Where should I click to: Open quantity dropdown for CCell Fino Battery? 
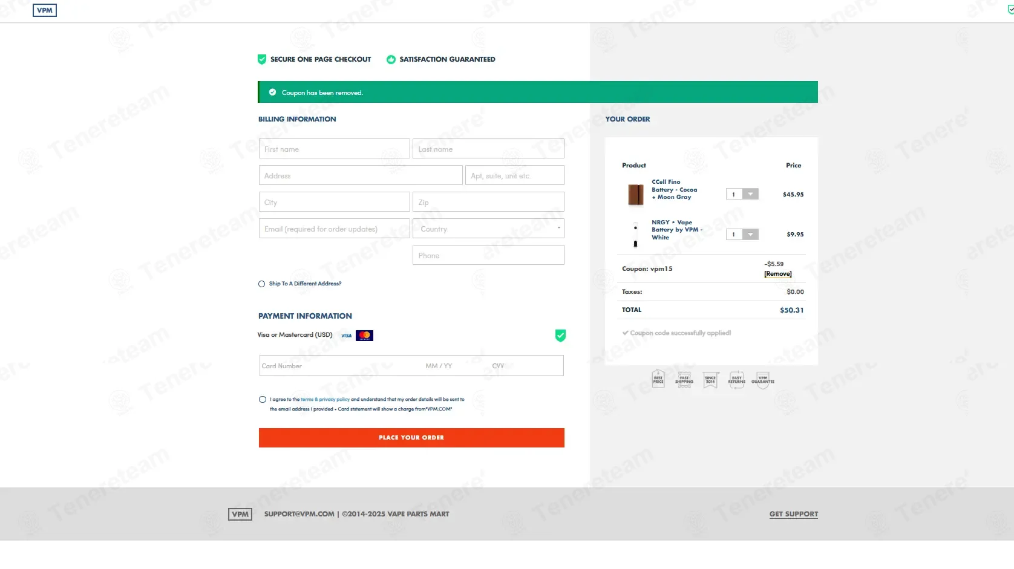750,194
